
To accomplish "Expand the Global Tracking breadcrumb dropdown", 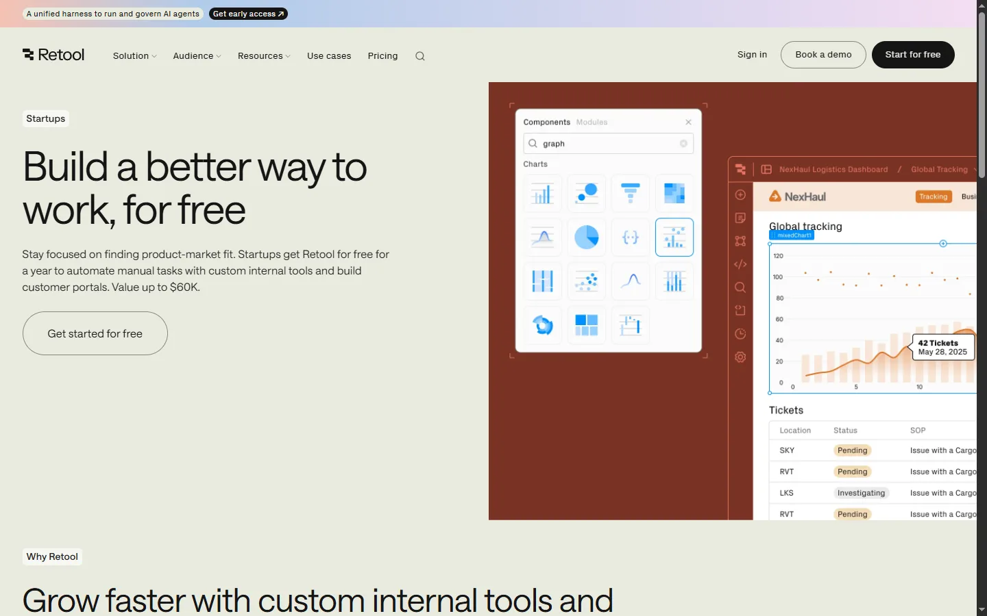I will click(975, 169).
